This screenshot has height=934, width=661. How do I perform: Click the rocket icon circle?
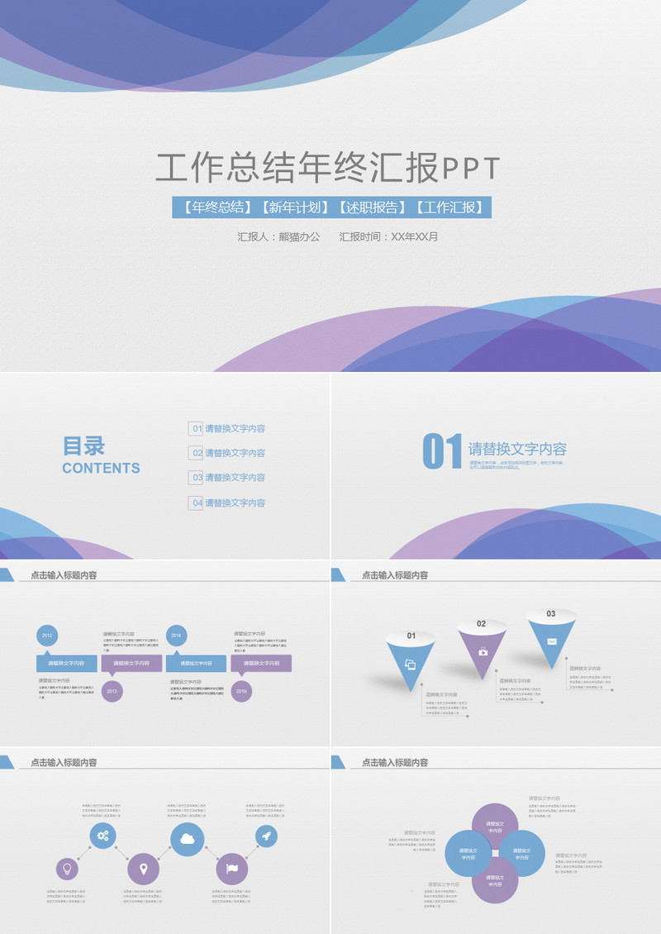point(266,836)
